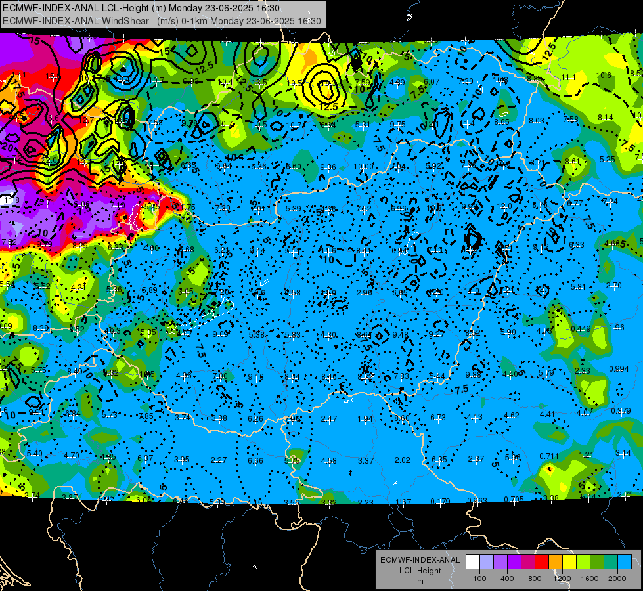Click the legend tick label "1600"
Screen dimensions: 643x591
coord(589,579)
